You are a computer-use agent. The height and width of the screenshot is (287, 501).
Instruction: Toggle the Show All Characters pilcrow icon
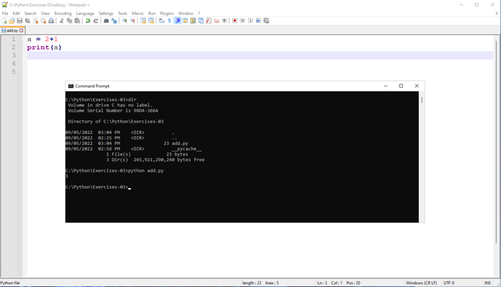tap(169, 21)
